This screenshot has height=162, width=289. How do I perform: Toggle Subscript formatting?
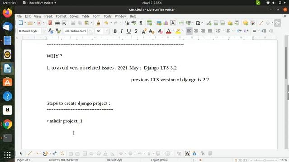pos(151,31)
